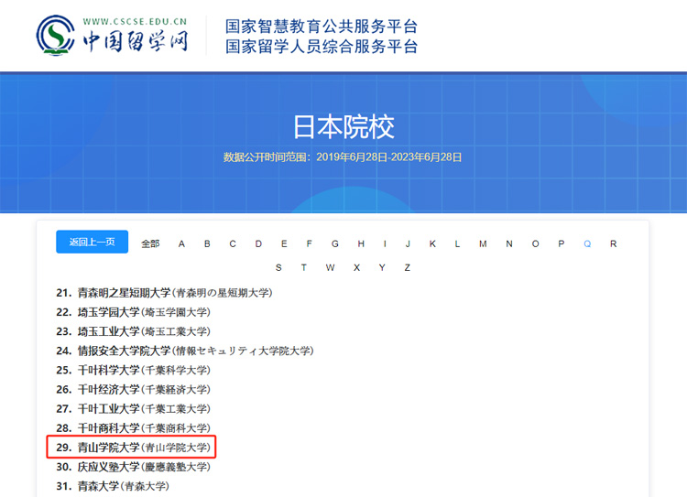
Task: Open entry 31 青森大学
Action: click(x=113, y=486)
